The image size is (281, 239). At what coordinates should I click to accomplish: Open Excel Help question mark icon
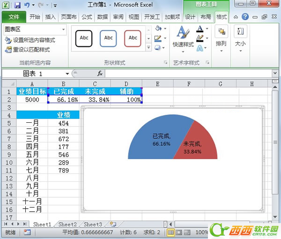(245, 17)
